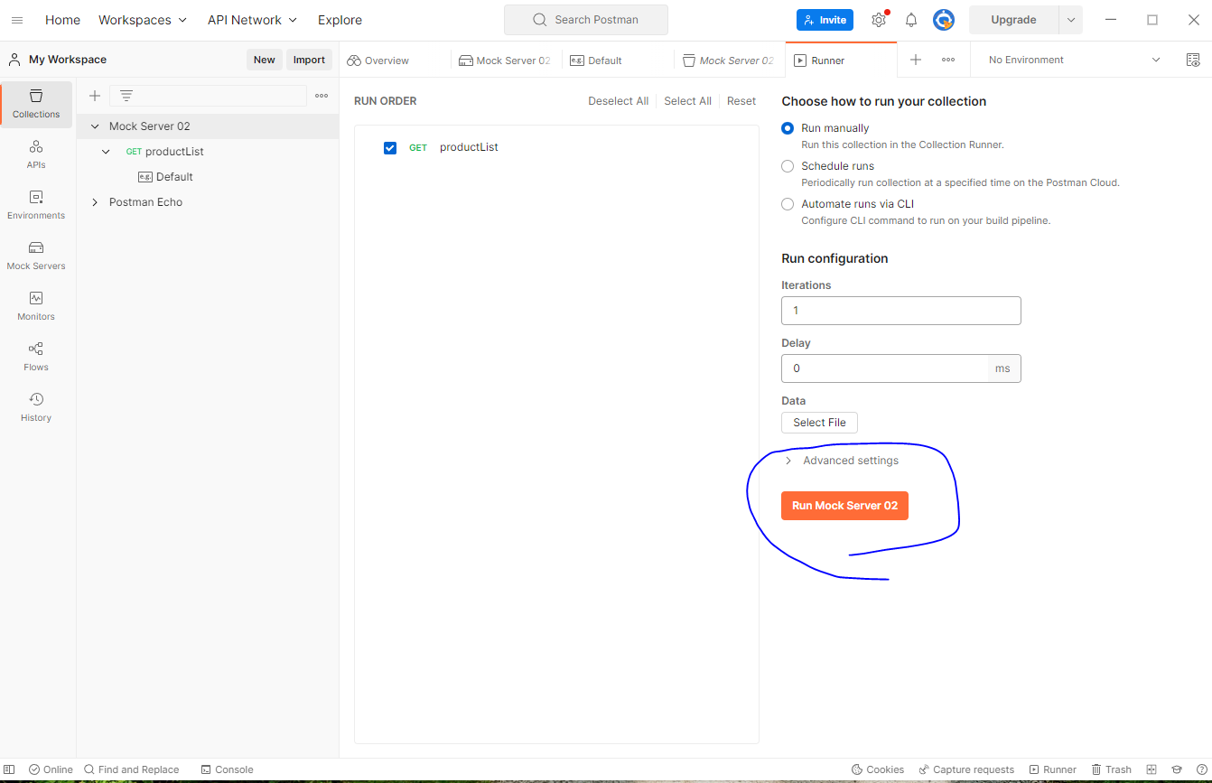Open the History sidebar section
Screen dimensions: 1212x783
36,407
